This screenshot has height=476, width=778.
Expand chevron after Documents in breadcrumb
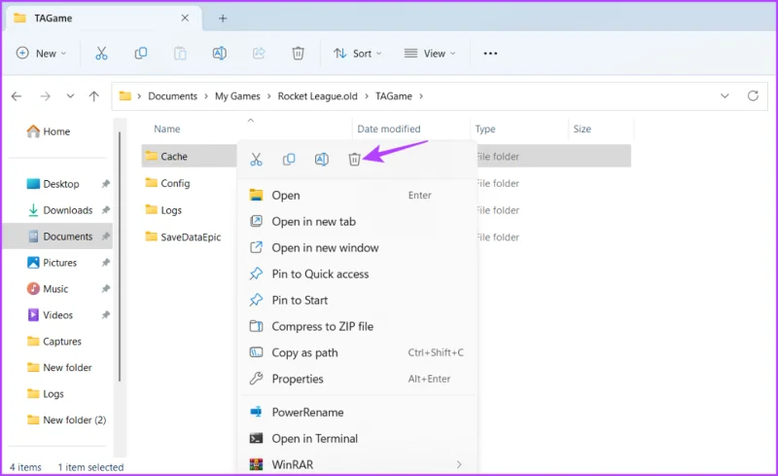point(206,96)
